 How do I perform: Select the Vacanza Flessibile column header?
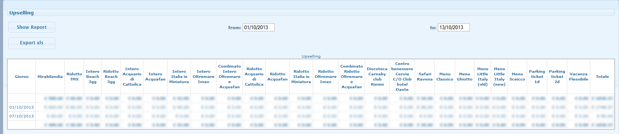coord(579,76)
